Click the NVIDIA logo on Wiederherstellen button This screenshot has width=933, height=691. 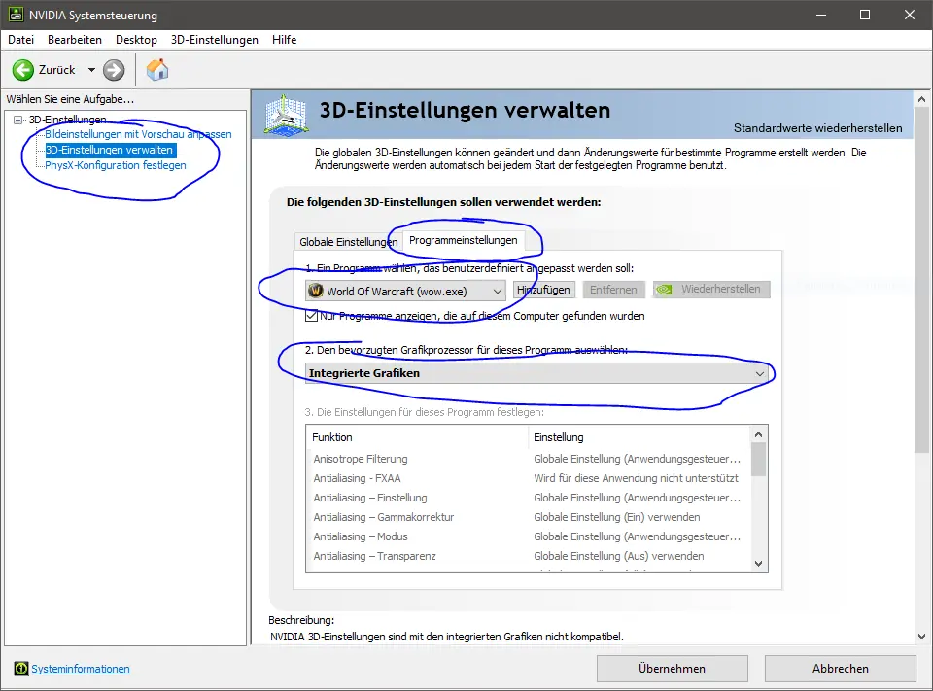[666, 290]
